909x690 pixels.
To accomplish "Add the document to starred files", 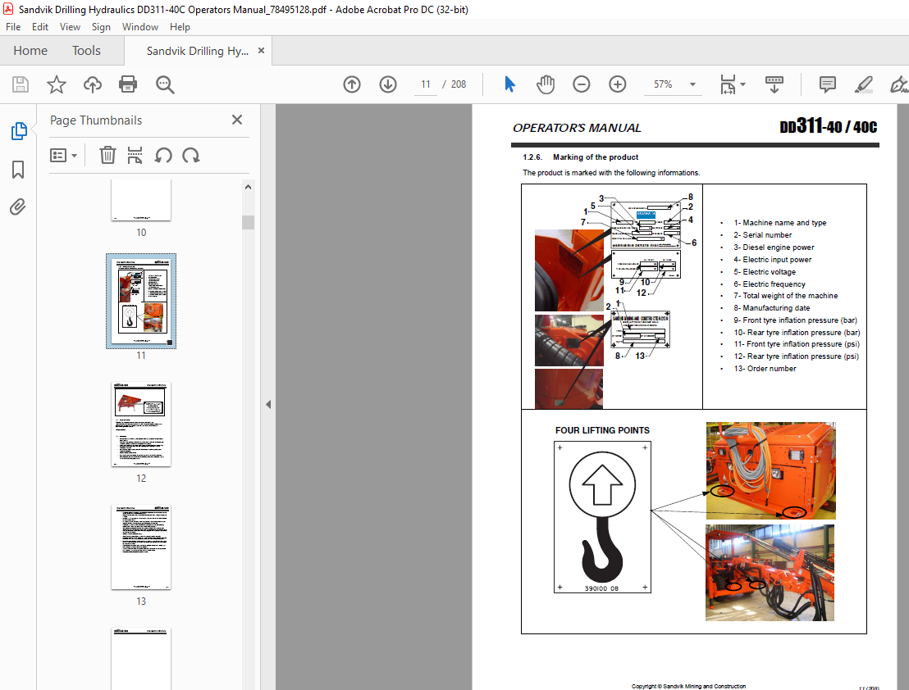I will pyautogui.click(x=57, y=84).
